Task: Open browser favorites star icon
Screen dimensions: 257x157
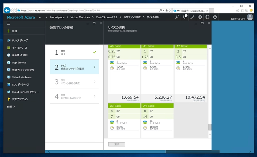Action: (242, 10)
